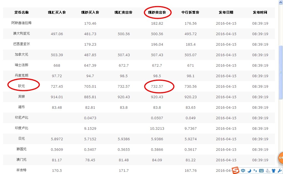Click the 171.7 ringgit value
Screen dimensions: 283x174
(x=124, y=171)
